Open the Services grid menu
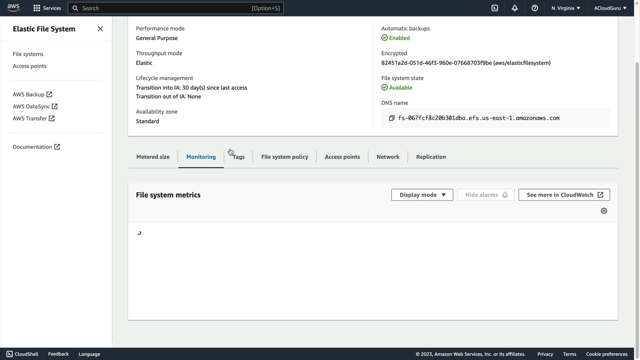 47,8
